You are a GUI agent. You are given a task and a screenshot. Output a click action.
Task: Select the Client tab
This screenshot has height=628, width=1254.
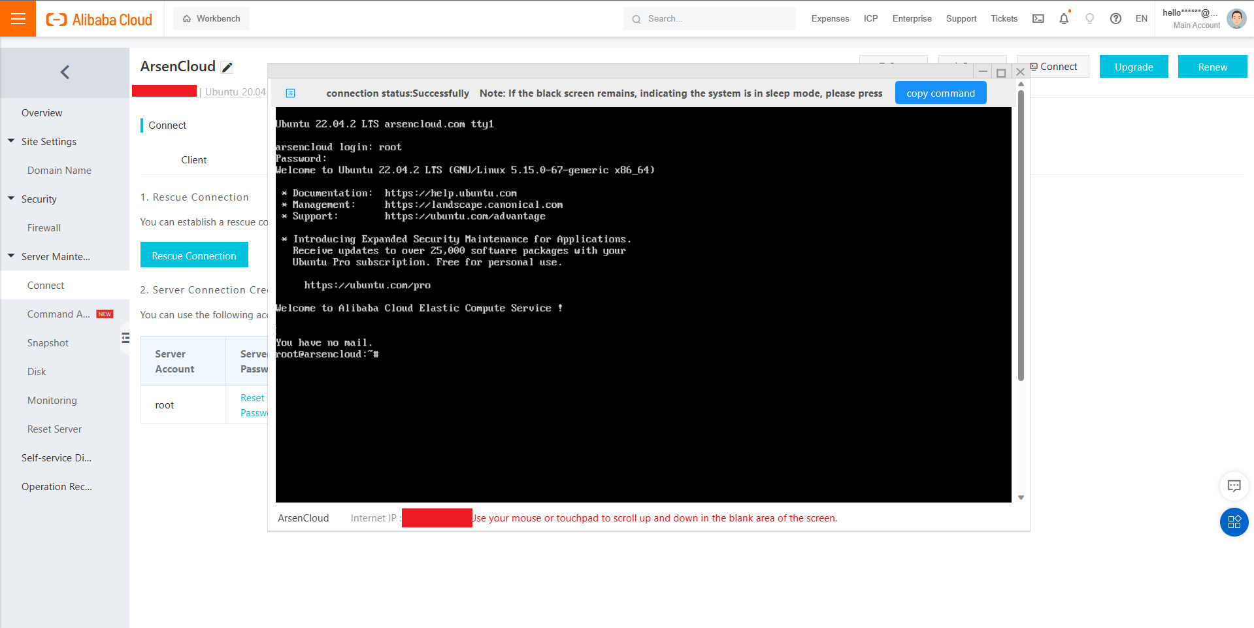(193, 160)
